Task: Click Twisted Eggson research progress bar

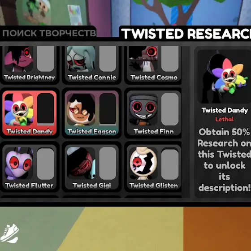Action: click(x=108, y=109)
